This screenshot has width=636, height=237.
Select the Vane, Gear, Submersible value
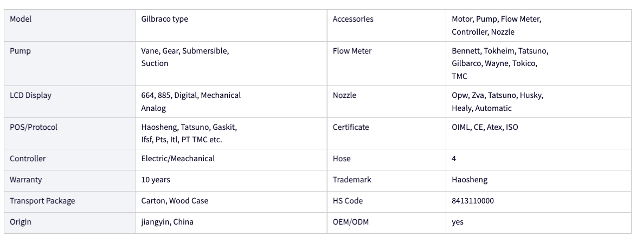(x=185, y=57)
